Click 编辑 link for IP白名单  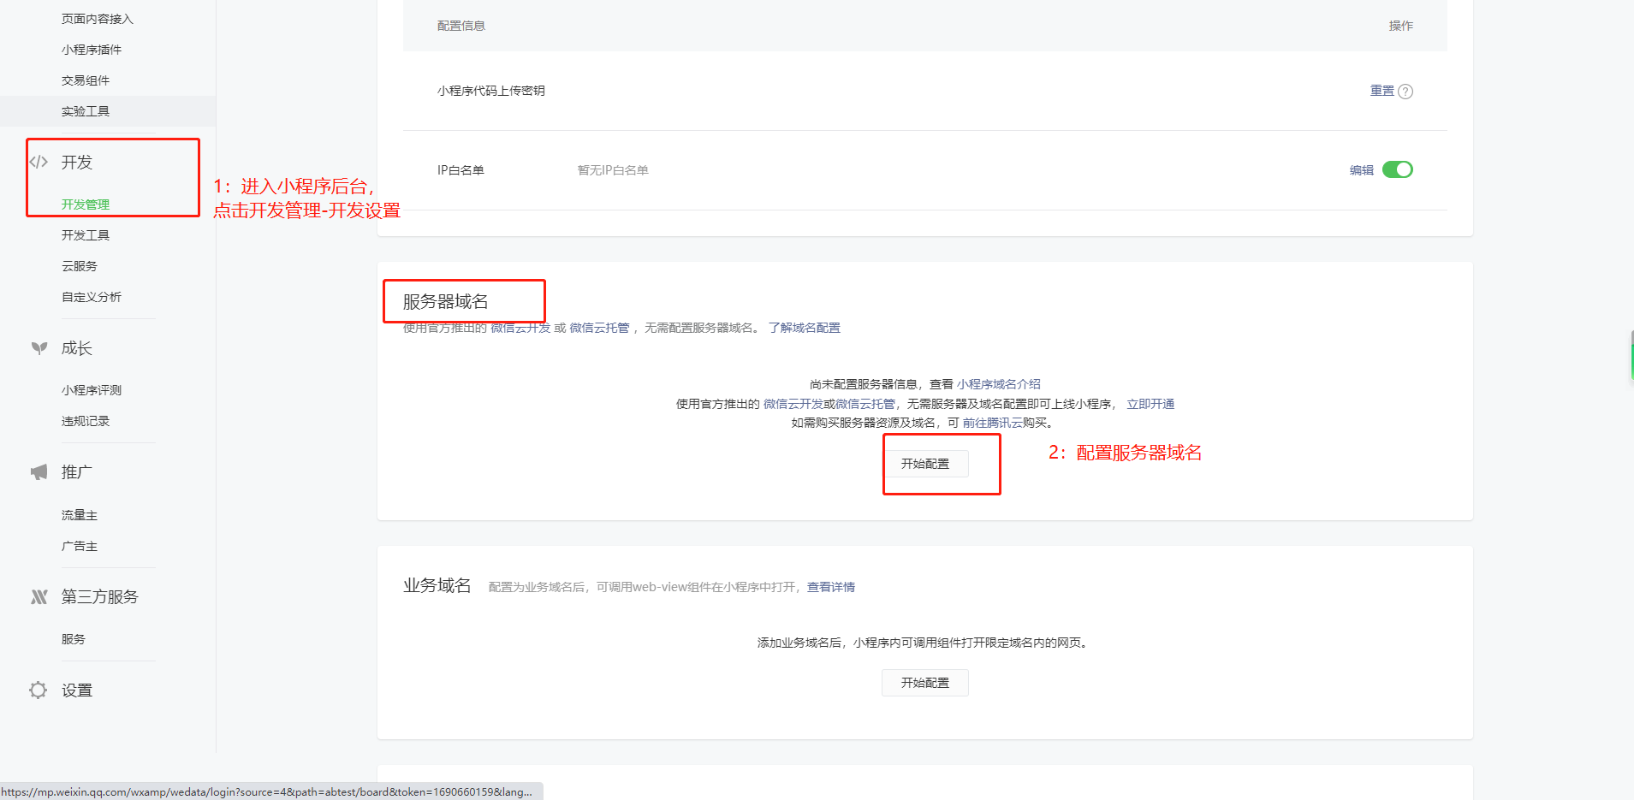[x=1361, y=170]
